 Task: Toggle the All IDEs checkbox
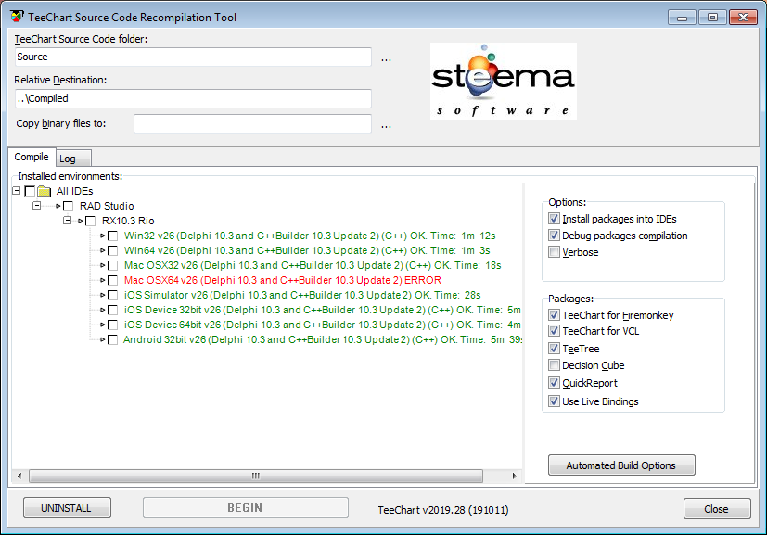30,191
